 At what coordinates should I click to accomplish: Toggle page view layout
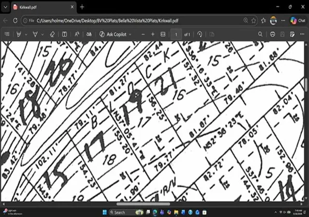pos(64,34)
